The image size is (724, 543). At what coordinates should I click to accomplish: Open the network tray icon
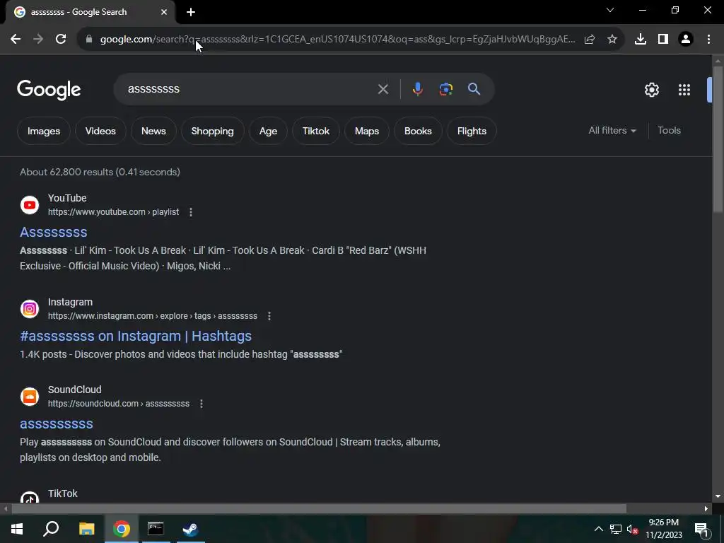coord(616,529)
